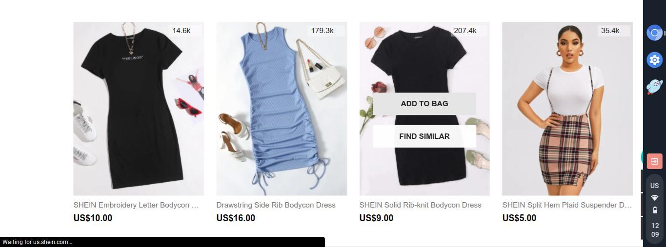This screenshot has height=247, width=666.
Task: Open the rocket app icon
Action: tap(654, 87)
